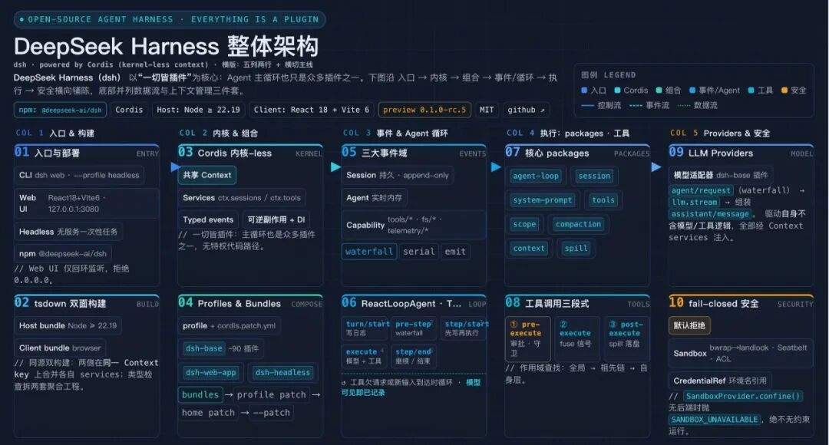829x445 pixels.
Task: Select the COL 4 执行: packages · 工具 header
Action: [x=568, y=133]
